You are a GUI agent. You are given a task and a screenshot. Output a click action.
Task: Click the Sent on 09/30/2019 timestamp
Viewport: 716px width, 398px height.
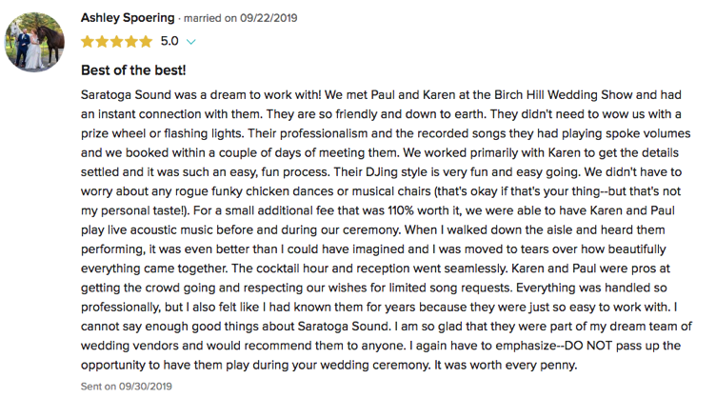pos(127,387)
